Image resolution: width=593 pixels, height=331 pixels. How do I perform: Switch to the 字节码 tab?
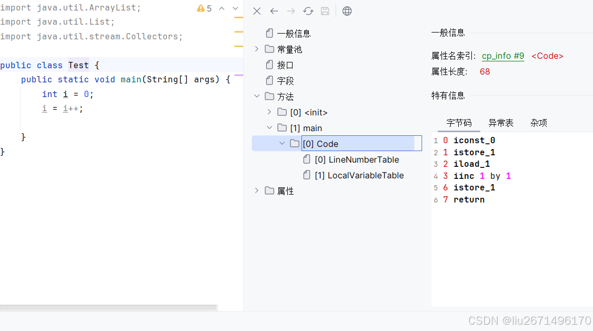click(x=459, y=123)
